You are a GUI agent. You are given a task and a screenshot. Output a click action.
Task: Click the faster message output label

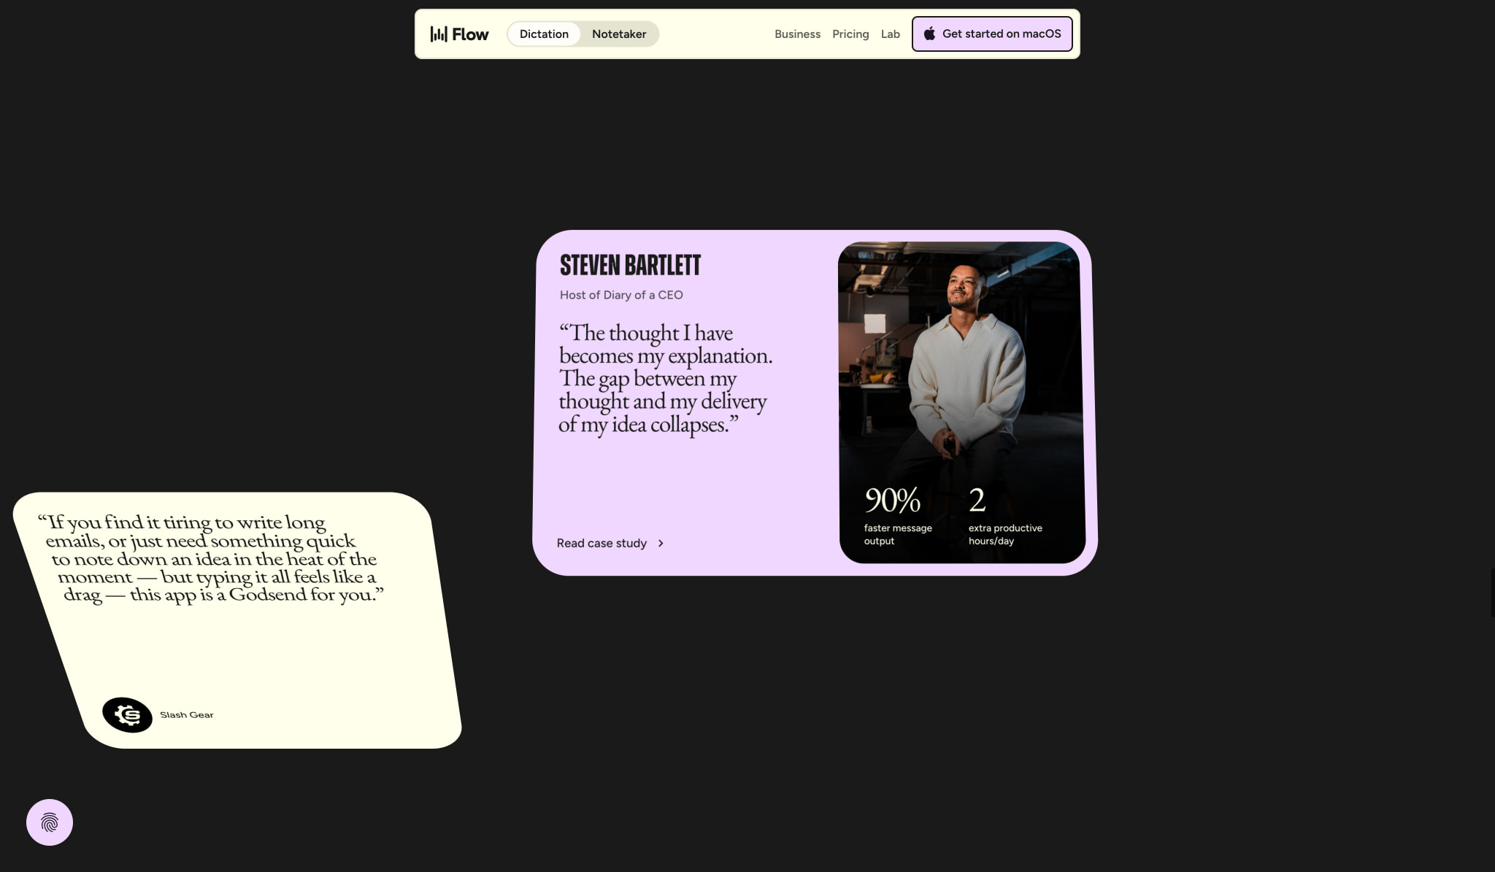[898, 534]
